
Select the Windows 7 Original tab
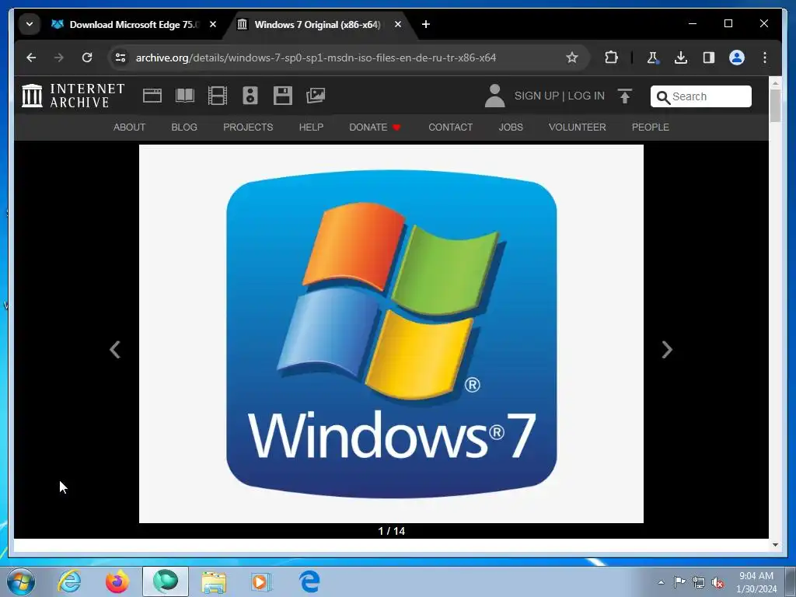click(x=317, y=24)
